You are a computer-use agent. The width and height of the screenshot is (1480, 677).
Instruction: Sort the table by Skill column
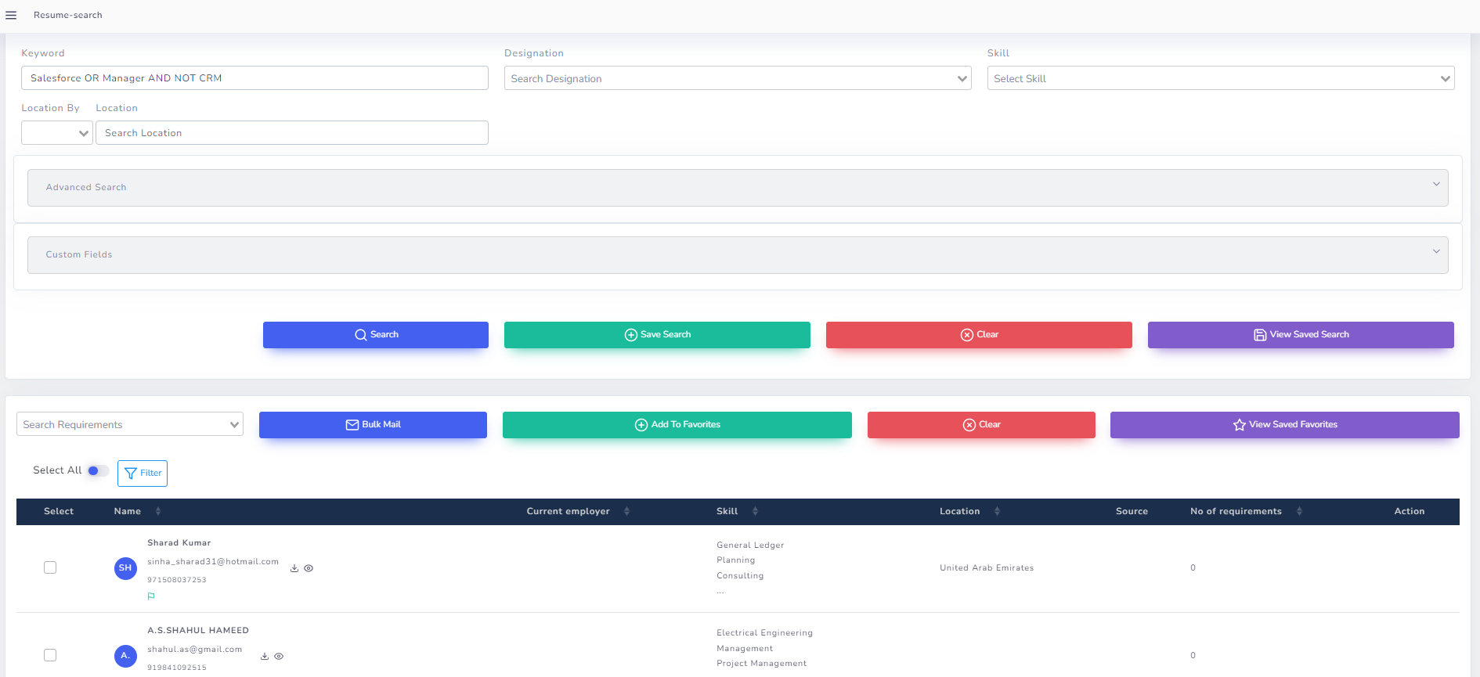755,511
